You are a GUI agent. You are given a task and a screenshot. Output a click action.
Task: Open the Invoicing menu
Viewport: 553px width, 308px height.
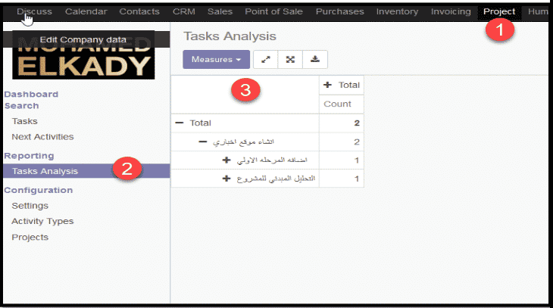[451, 11]
